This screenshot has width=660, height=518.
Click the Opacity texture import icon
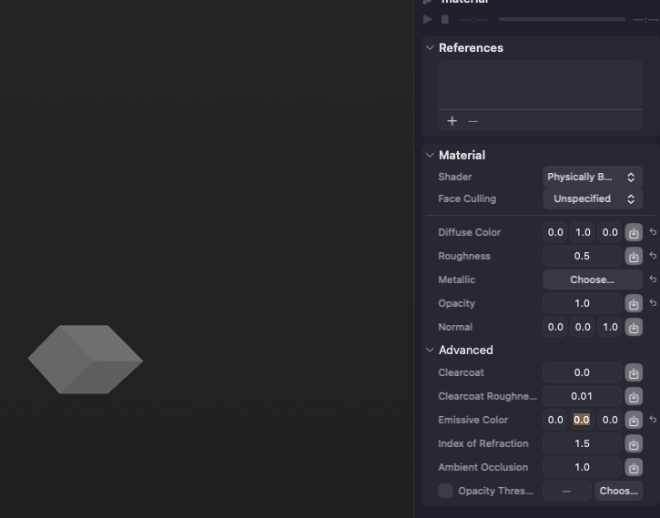634,303
